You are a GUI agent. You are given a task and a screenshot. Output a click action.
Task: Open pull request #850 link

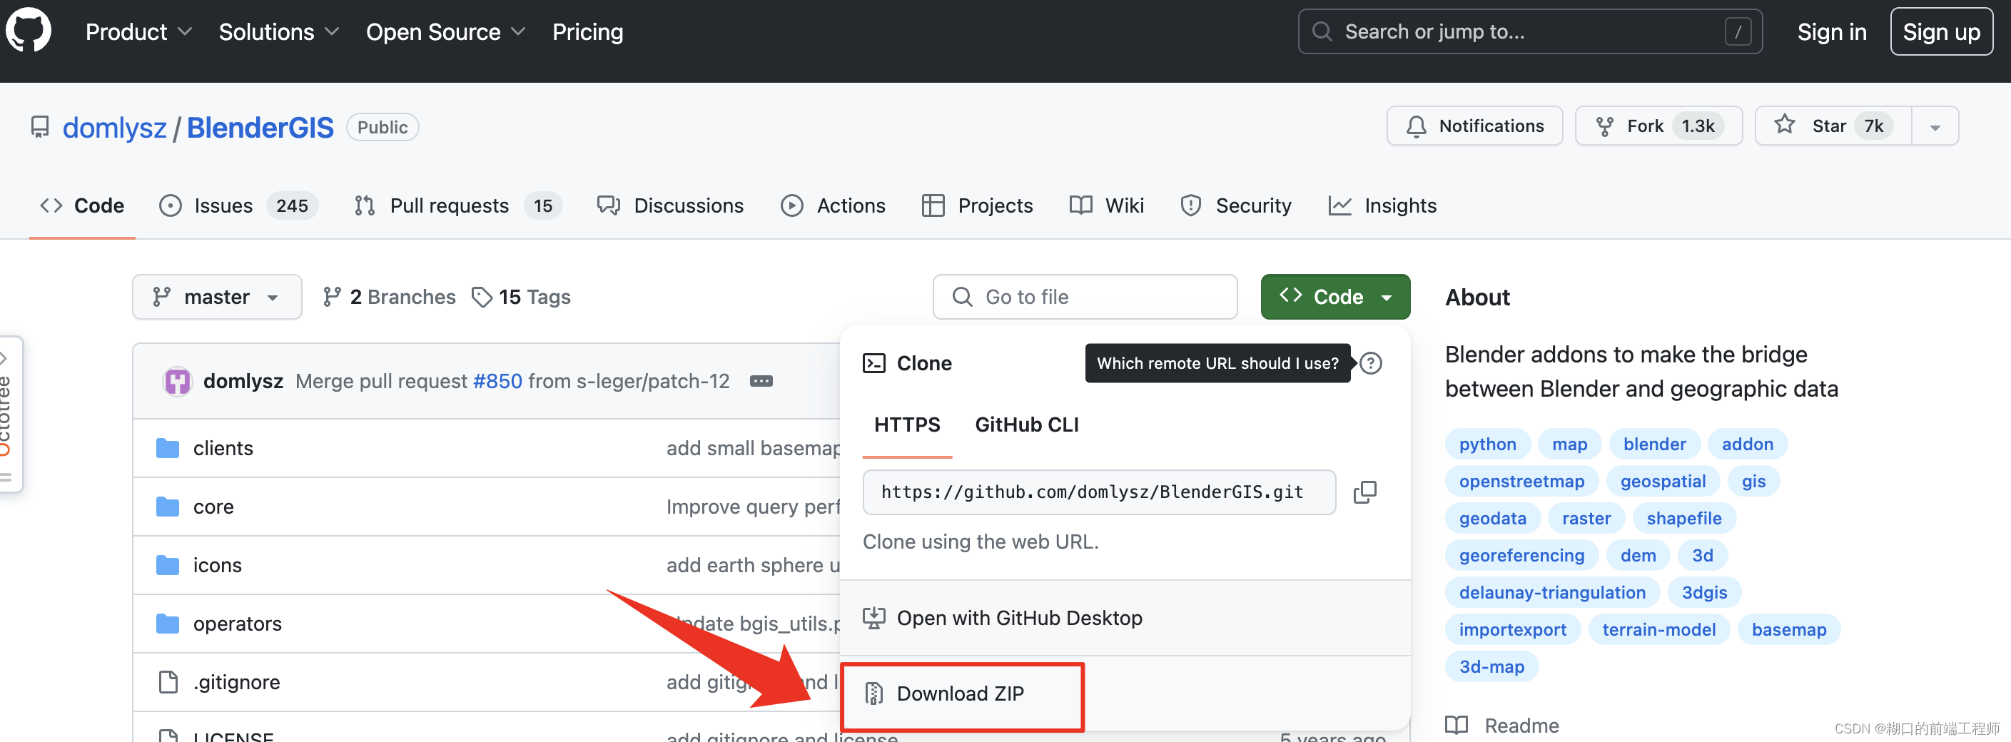point(497,382)
